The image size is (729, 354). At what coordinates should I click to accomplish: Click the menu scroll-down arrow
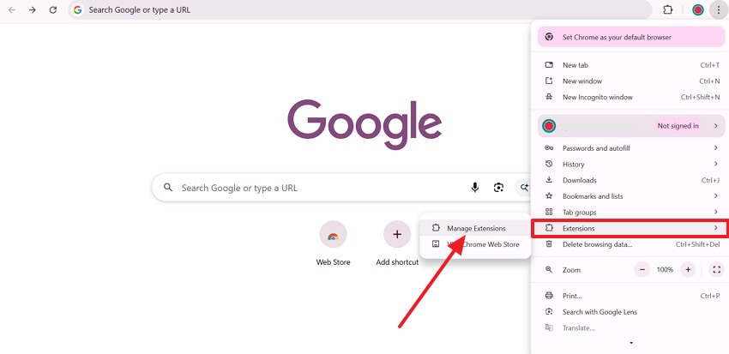click(x=631, y=344)
